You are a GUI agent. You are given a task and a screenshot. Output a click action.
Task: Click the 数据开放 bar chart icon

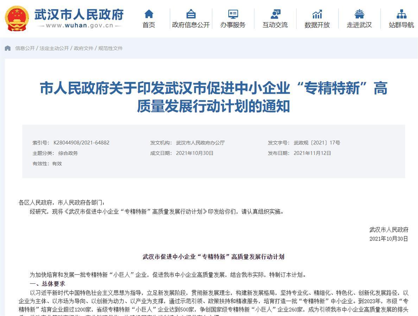[317, 14]
